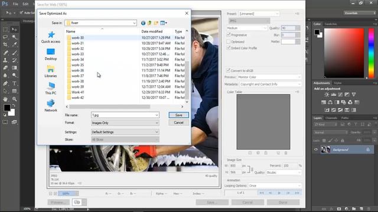Pick a color in the color field

(x=344, y=53)
